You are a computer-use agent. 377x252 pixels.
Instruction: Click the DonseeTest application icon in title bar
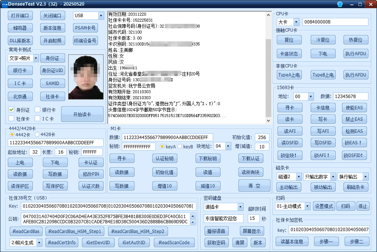pyautogui.click(x=5, y=4)
